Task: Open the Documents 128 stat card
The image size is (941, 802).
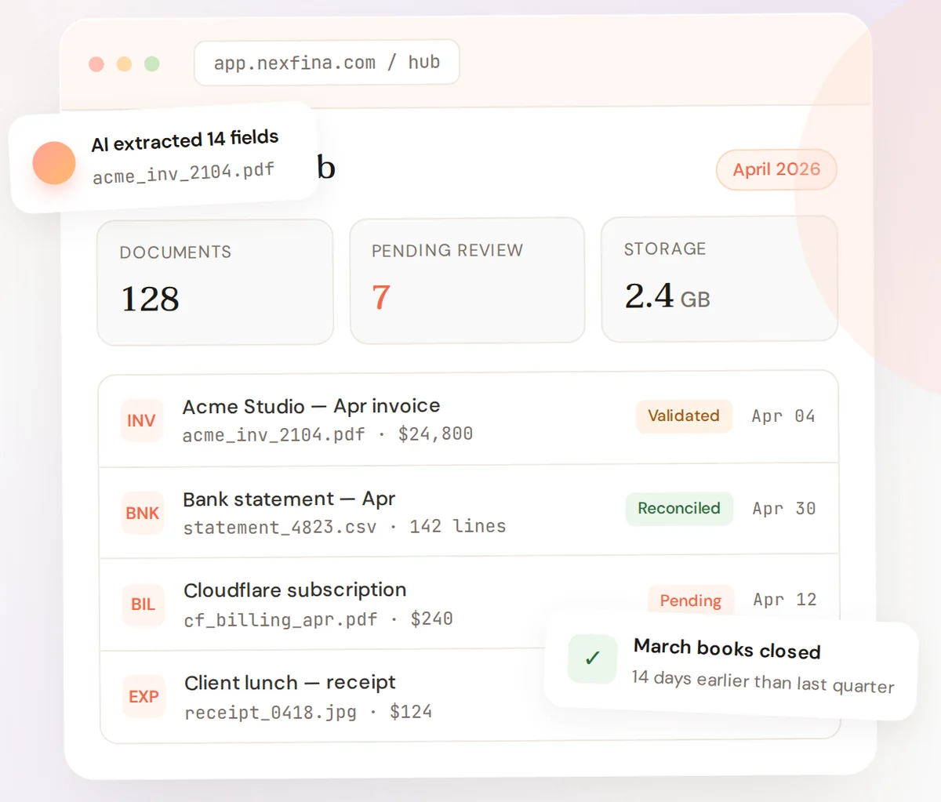Action: coord(215,282)
